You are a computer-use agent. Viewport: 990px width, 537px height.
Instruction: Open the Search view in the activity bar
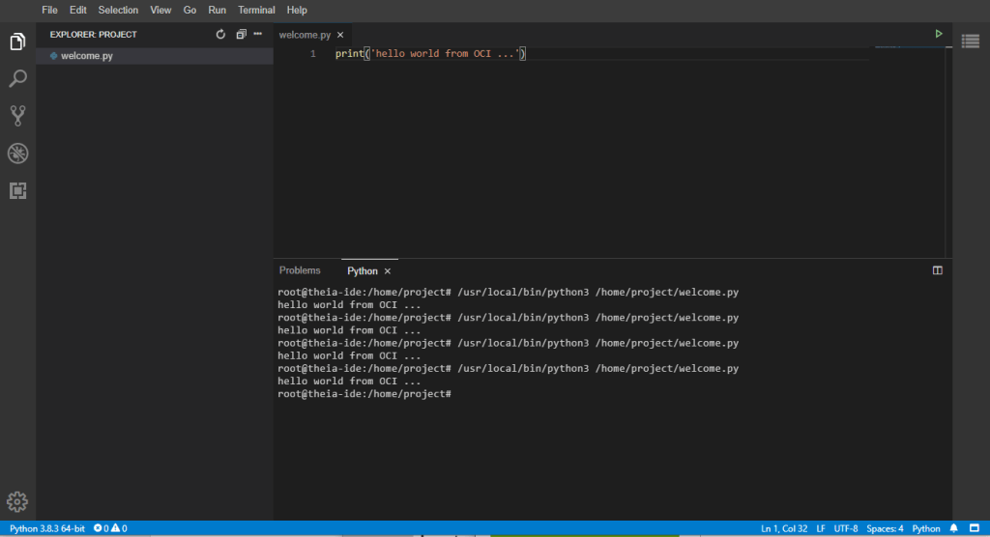pyautogui.click(x=17, y=78)
